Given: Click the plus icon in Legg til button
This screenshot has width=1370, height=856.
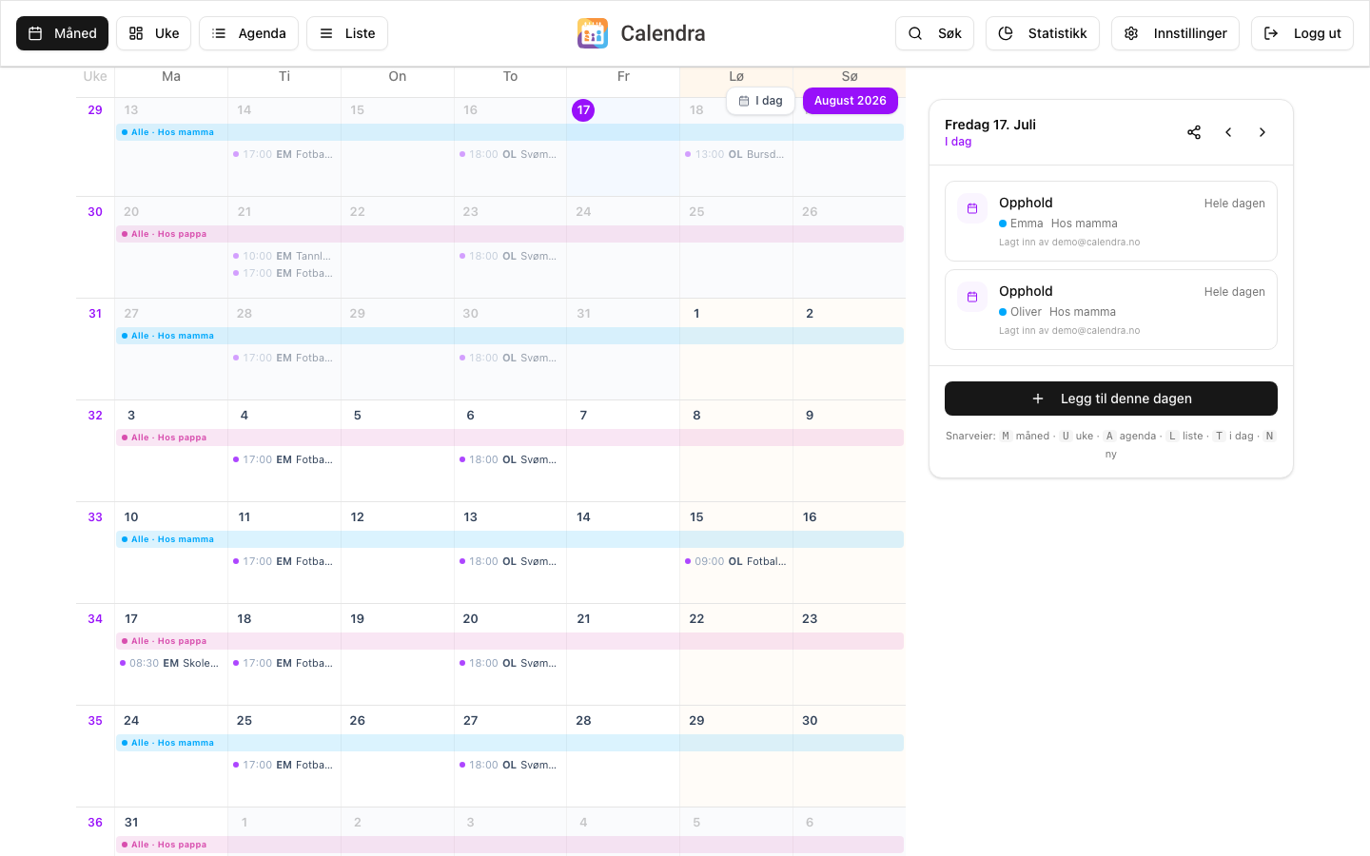Looking at the screenshot, I should 1038,399.
